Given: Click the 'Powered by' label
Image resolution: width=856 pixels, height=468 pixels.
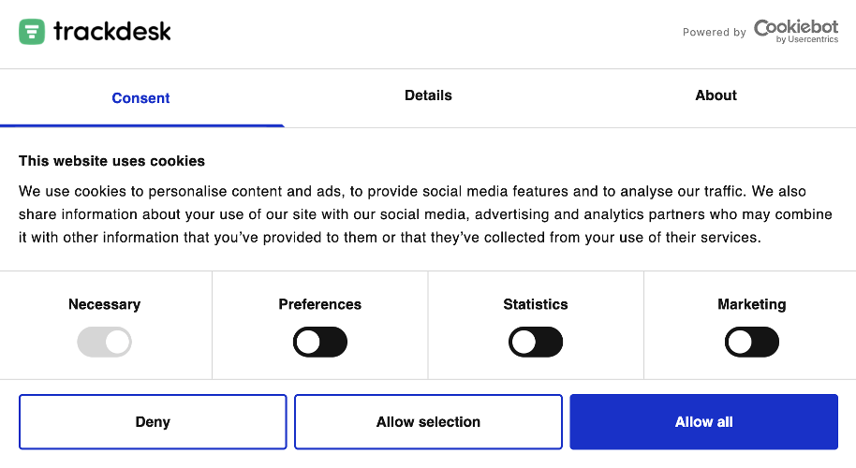Looking at the screenshot, I should click(714, 32).
